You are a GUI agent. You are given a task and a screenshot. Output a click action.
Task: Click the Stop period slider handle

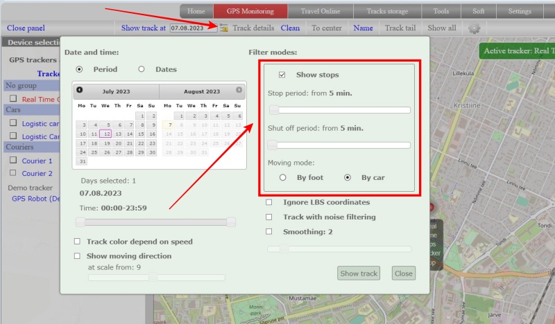coord(274,109)
